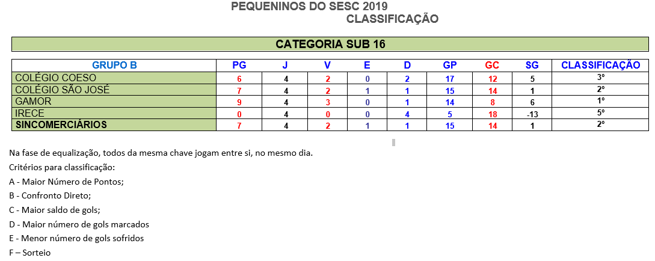Click IRECE's -13 goal difference cell
This screenshot has height=261, width=655.
point(532,114)
